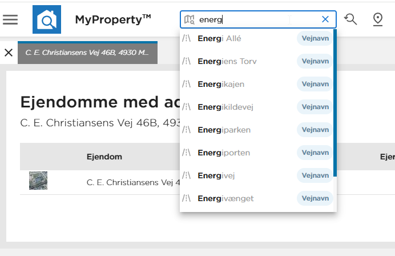Click the map location pin icon

(x=378, y=19)
